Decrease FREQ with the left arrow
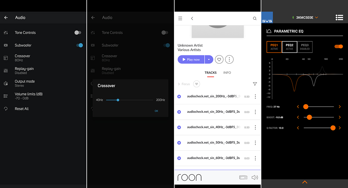The width and height of the screenshot is (348, 188). click(298, 107)
